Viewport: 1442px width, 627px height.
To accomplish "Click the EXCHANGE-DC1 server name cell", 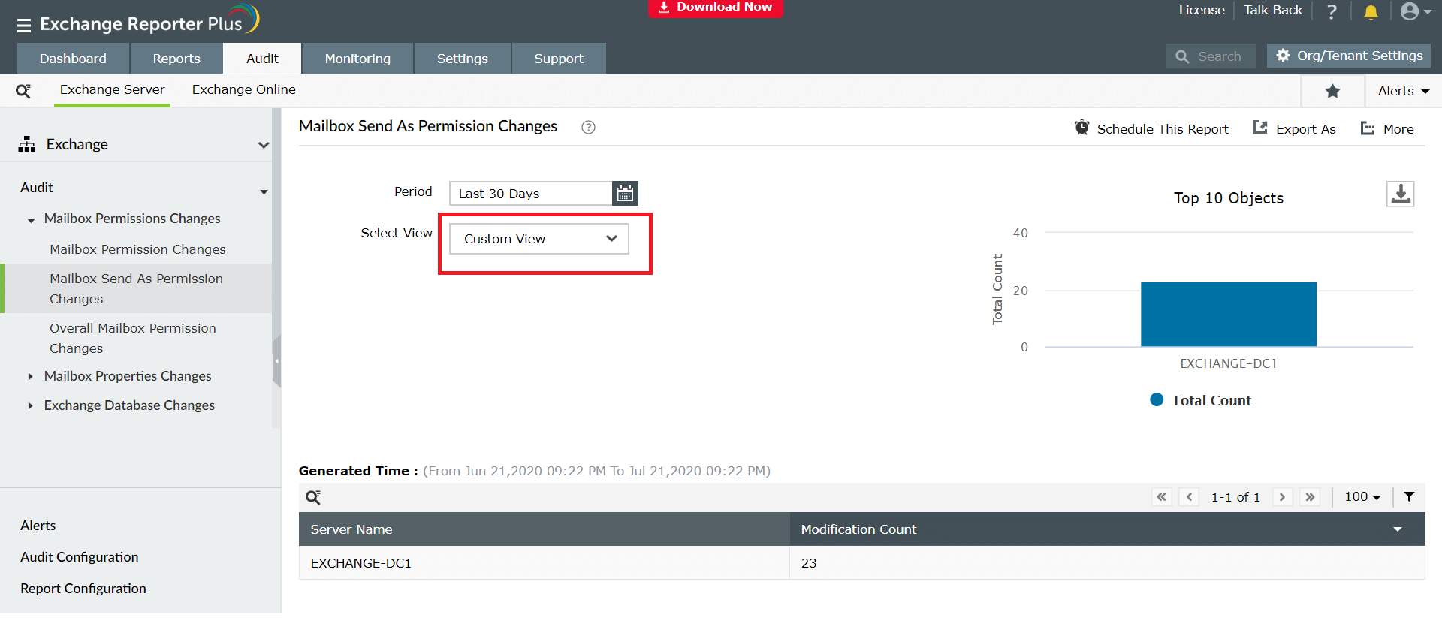I will coord(545,563).
